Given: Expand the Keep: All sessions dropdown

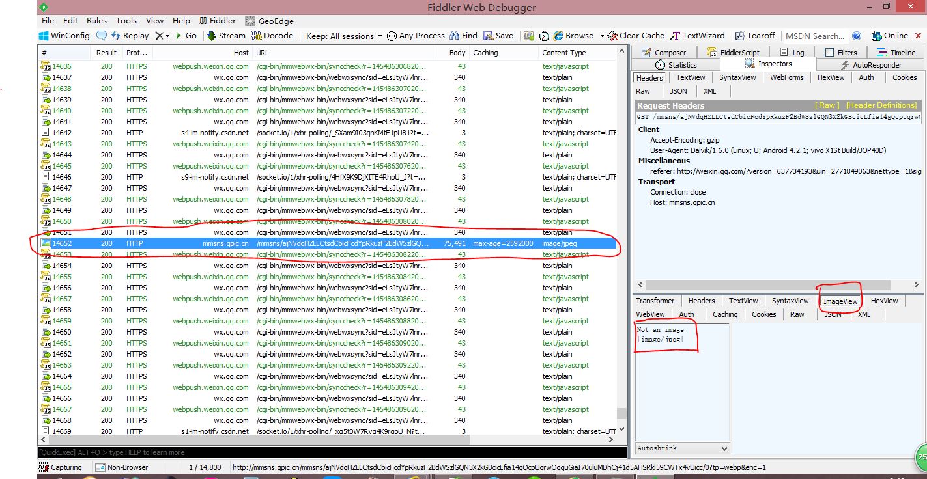Looking at the screenshot, I should [343, 36].
